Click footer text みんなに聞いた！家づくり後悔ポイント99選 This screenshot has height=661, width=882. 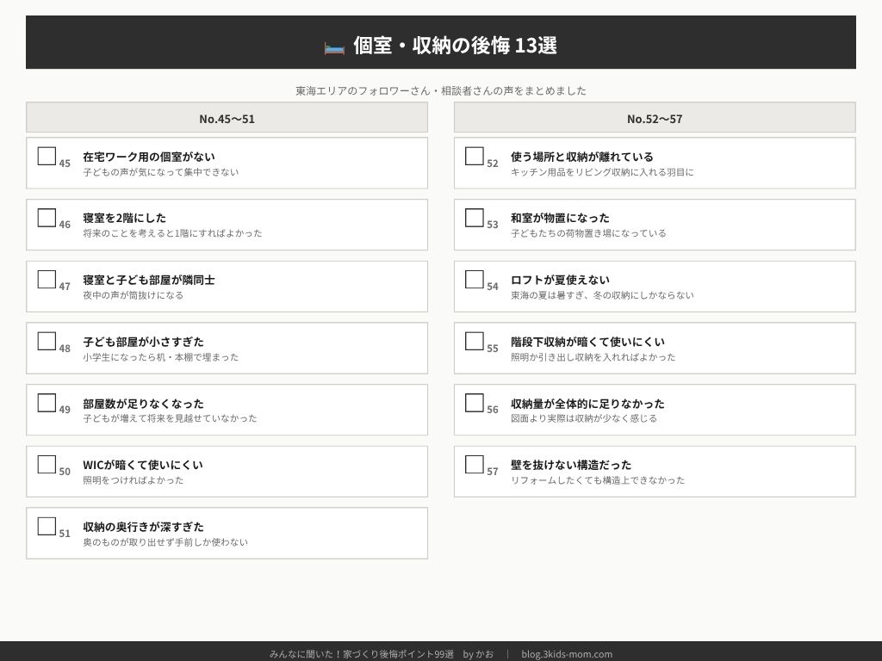[x=362, y=654]
